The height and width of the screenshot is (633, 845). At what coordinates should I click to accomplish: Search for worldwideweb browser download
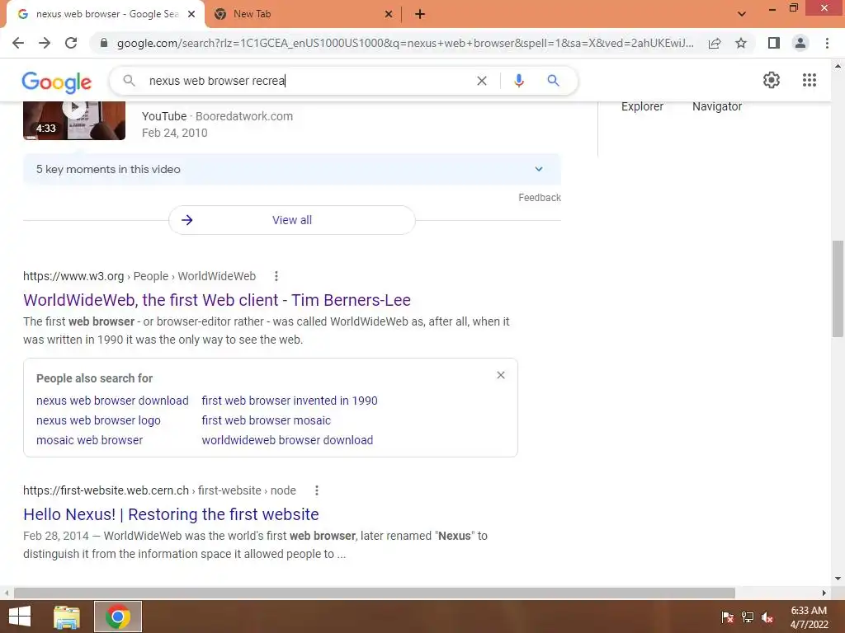pyautogui.click(x=287, y=440)
